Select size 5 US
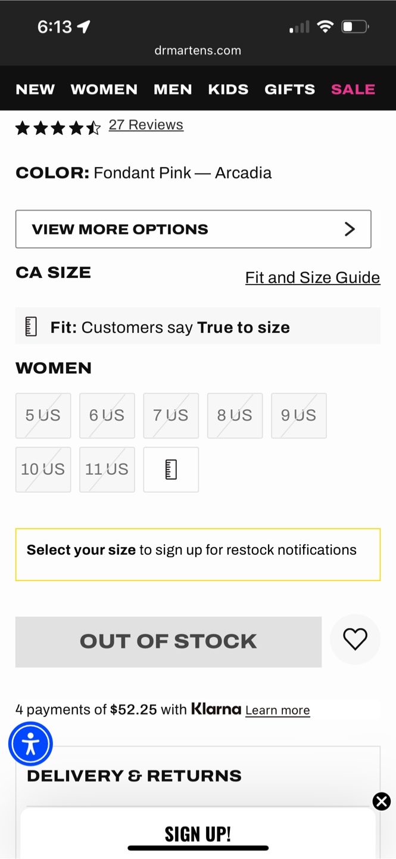This screenshot has height=859, width=396. (43, 415)
